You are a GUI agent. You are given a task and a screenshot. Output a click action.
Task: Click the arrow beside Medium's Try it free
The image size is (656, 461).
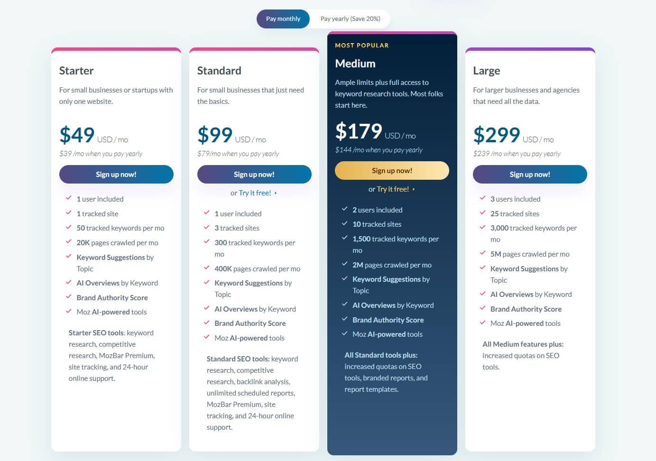(x=413, y=189)
